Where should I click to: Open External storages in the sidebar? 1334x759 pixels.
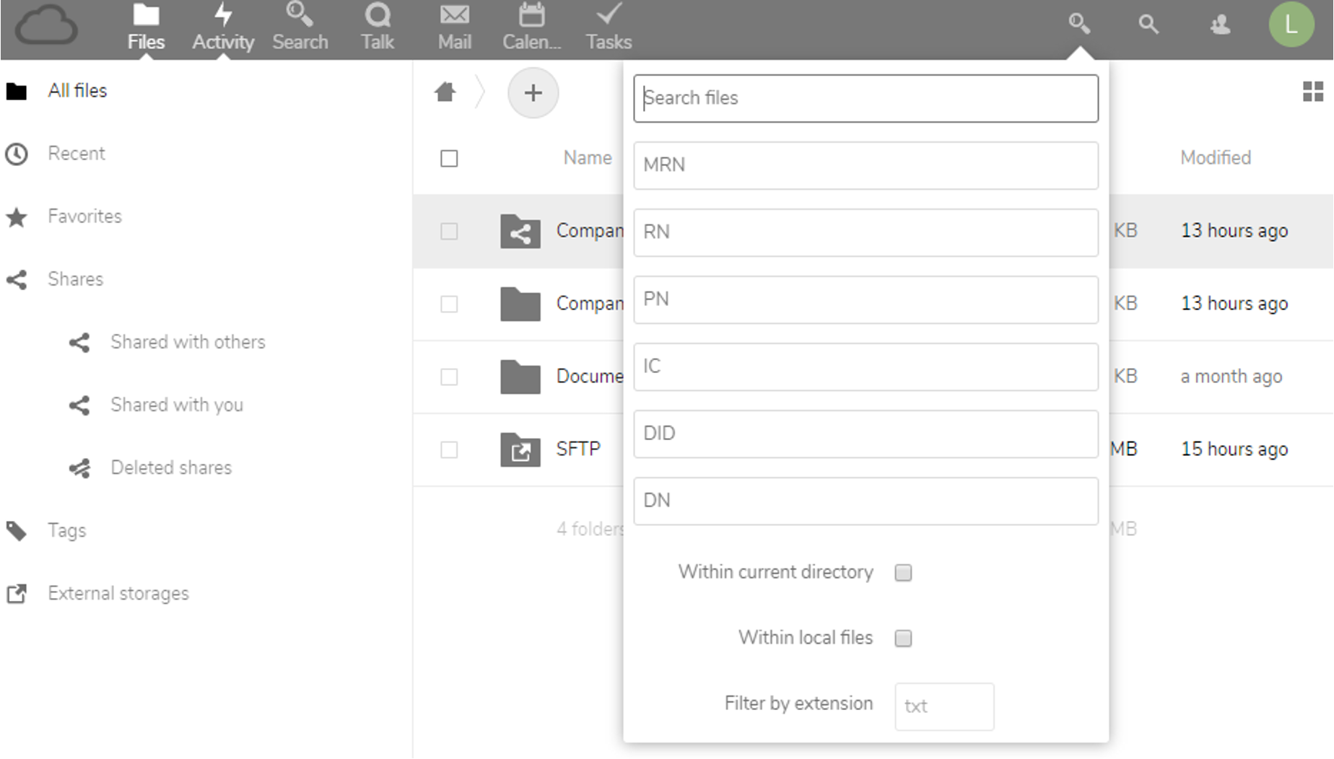tap(118, 594)
